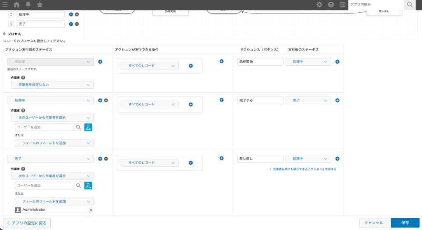
Task: Open すべてのレコード condition dropdown in 処理中 row
Action: click(x=150, y=104)
